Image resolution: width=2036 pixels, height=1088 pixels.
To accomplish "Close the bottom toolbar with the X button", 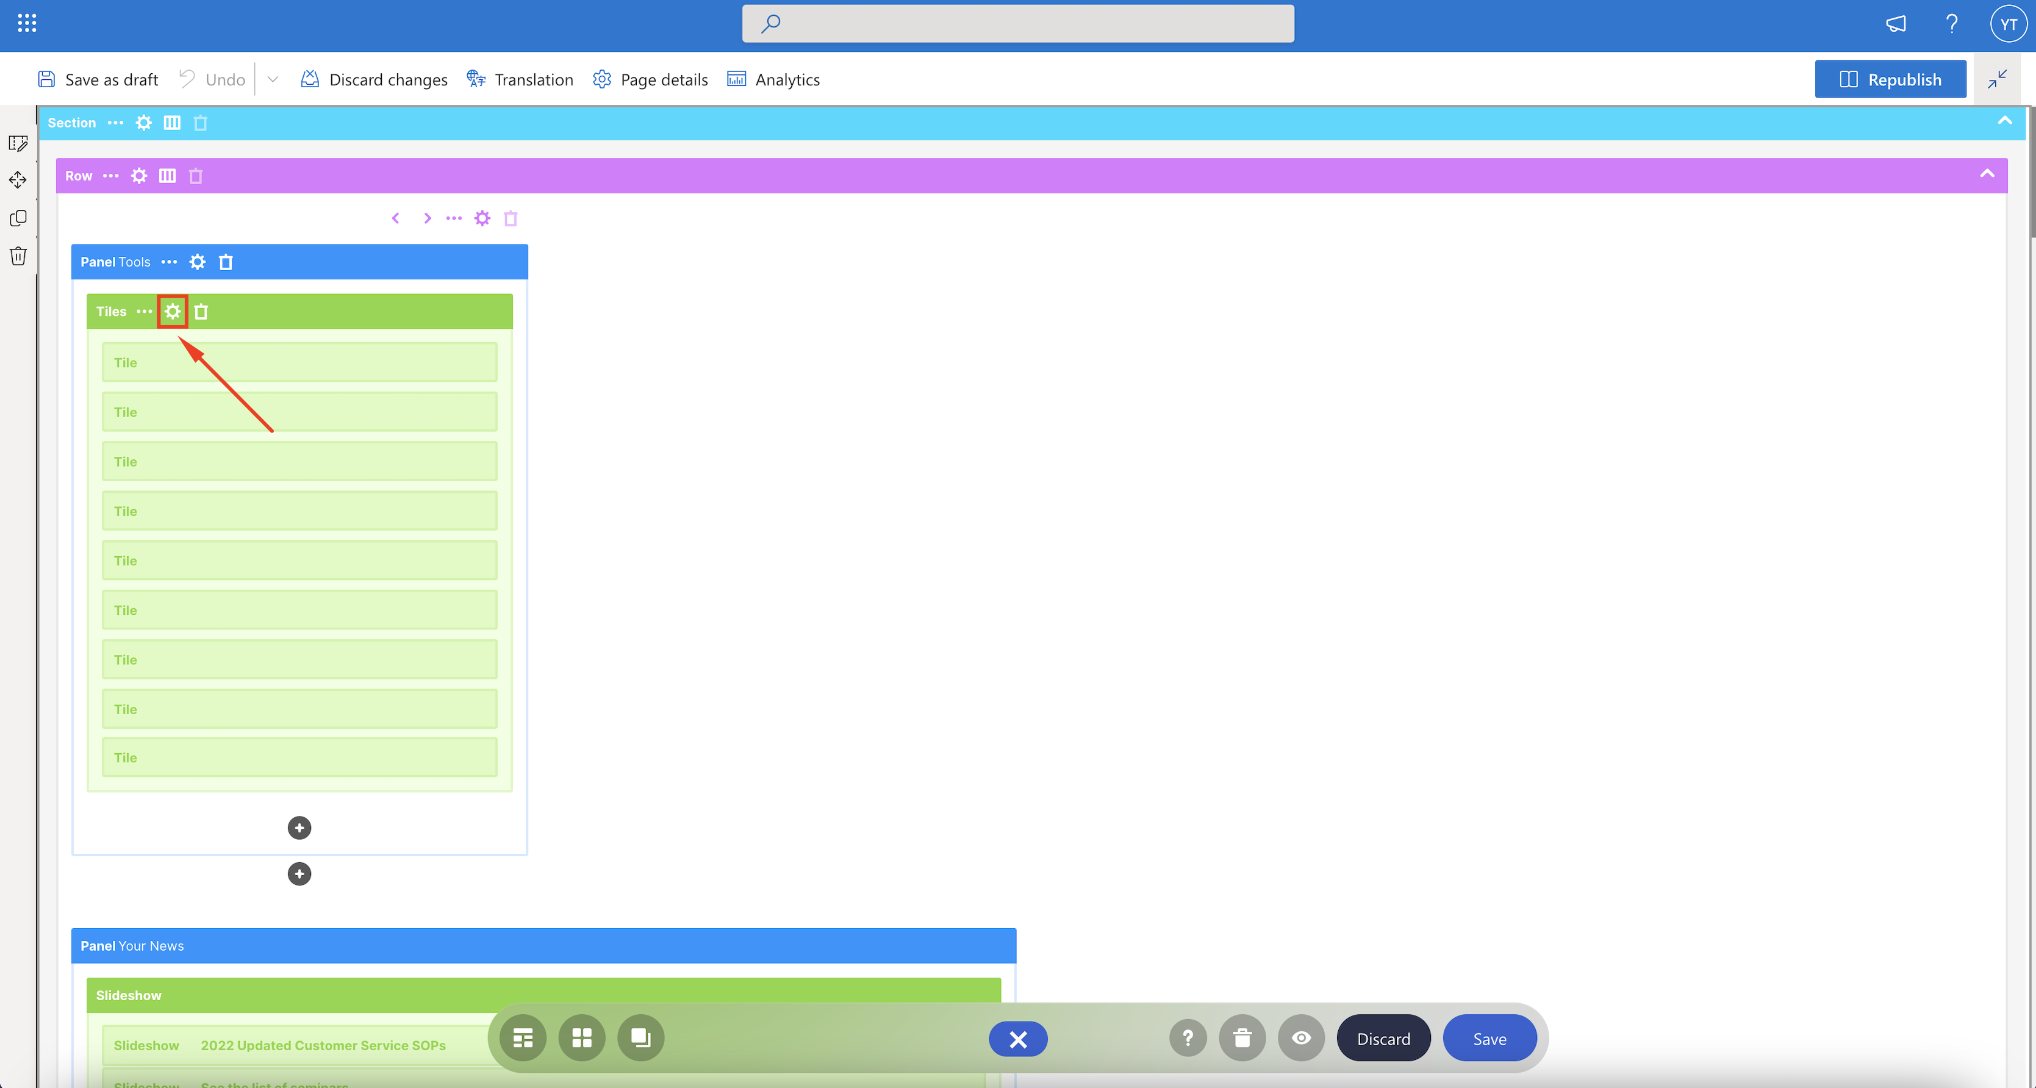I will pyautogui.click(x=1018, y=1039).
